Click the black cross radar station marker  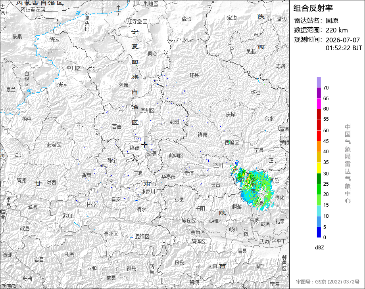point(144,144)
